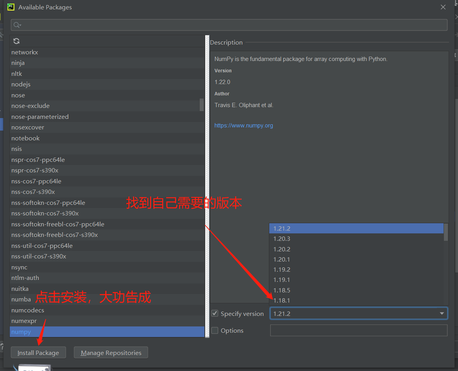Select the nss-softokn-cos7-ppc64le package

click(107, 203)
